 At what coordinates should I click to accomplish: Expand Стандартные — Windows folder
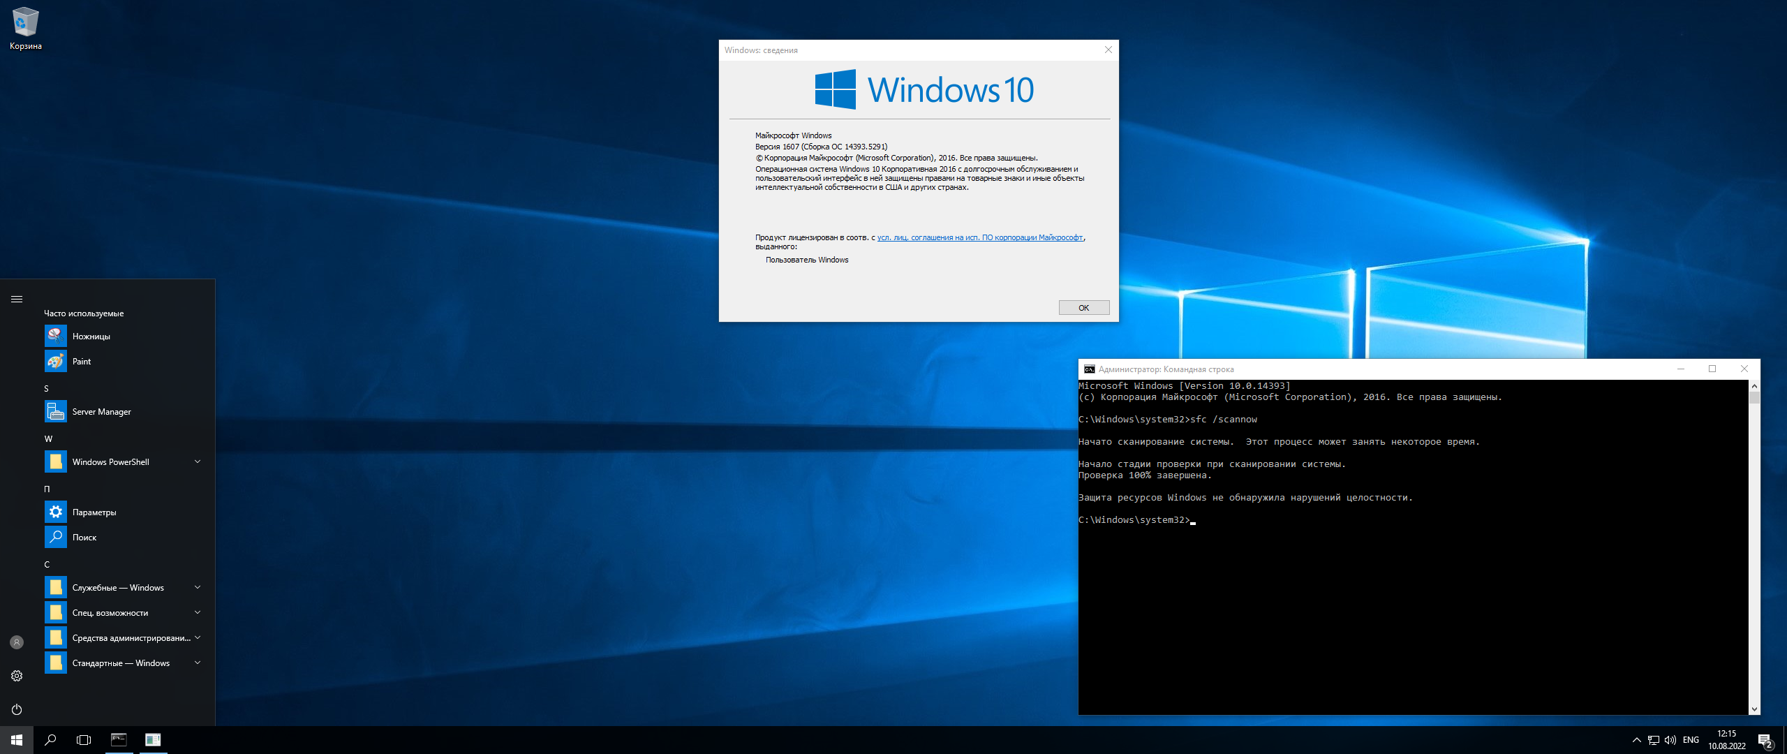[x=198, y=663]
